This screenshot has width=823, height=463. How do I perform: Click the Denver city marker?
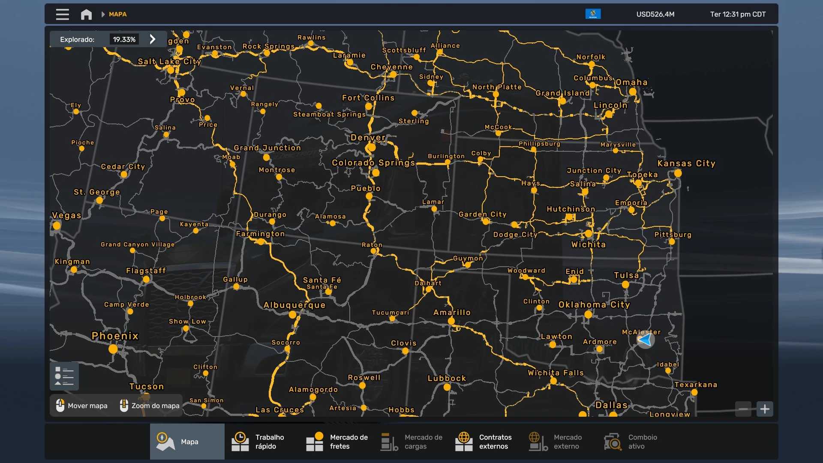point(371,147)
